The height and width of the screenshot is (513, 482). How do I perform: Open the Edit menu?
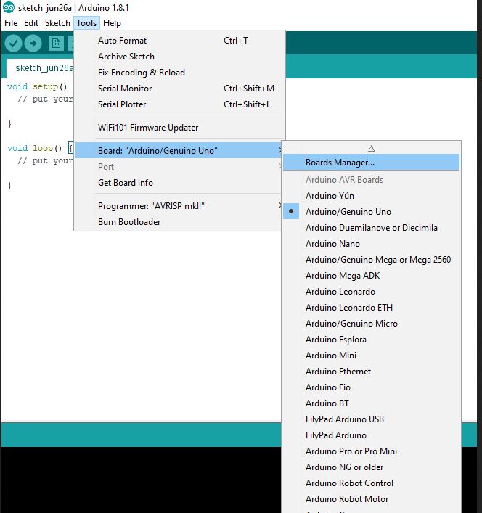[31, 23]
